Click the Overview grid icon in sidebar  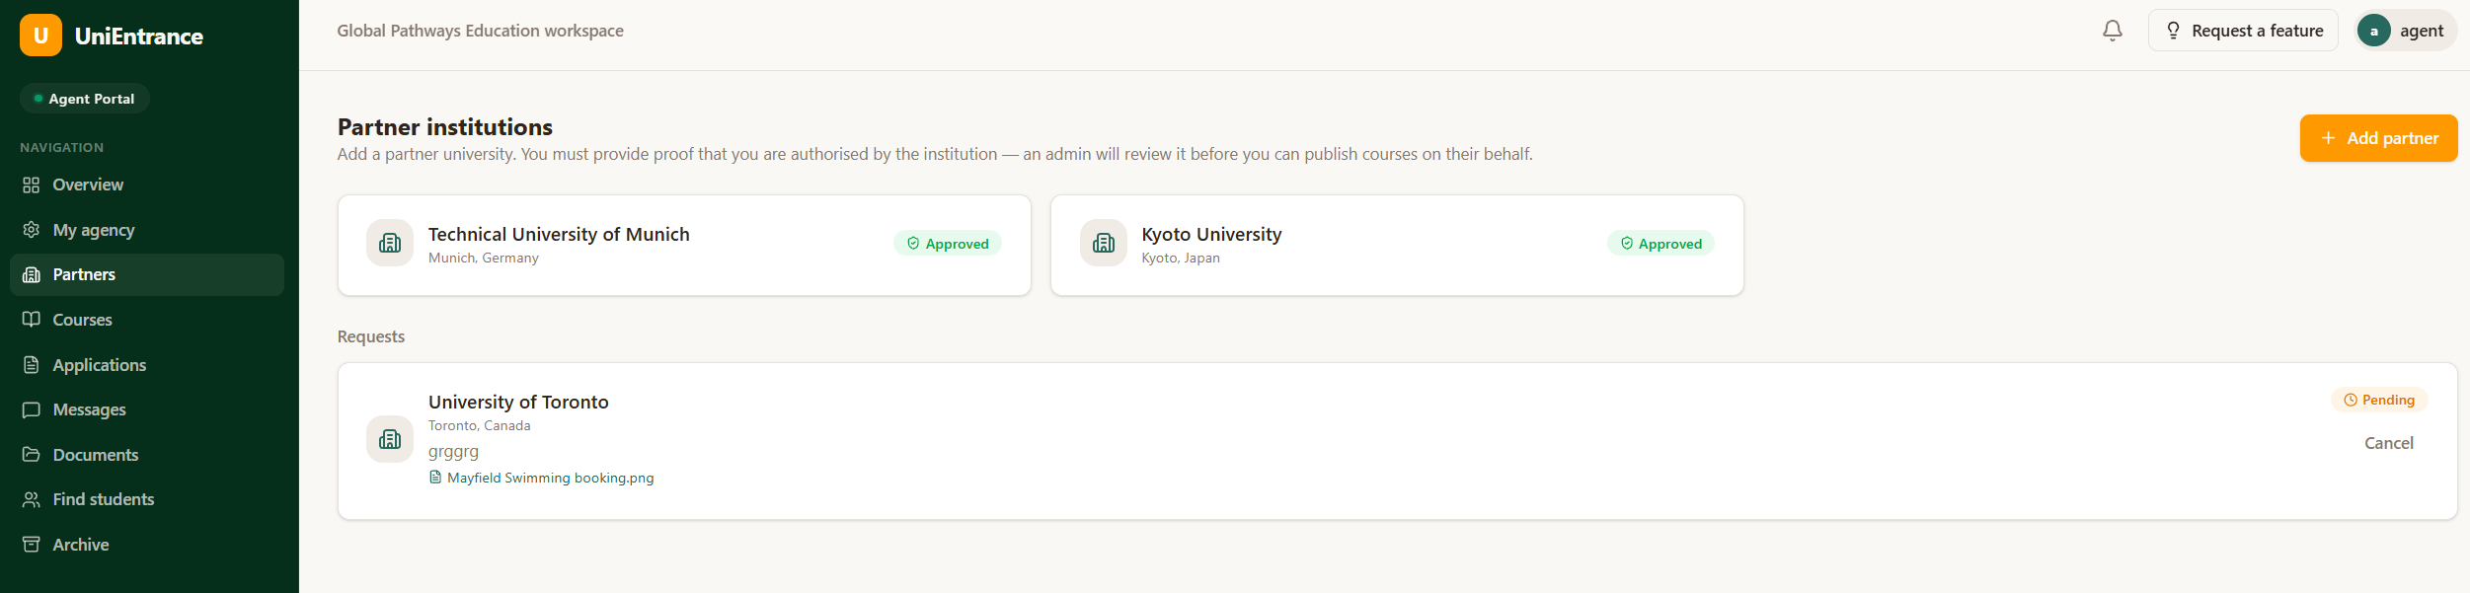[32, 185]
